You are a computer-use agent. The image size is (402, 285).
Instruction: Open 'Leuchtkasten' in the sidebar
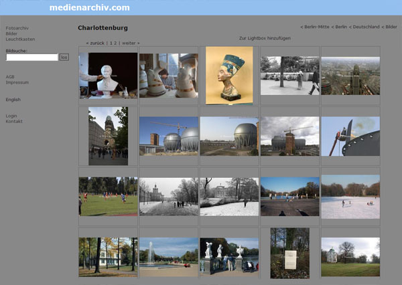(20, 39)
